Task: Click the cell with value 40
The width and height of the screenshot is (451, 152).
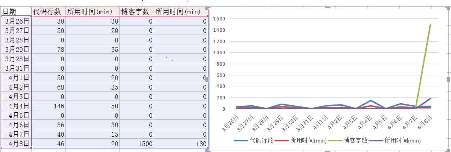Action: click(x=48, y=134)
